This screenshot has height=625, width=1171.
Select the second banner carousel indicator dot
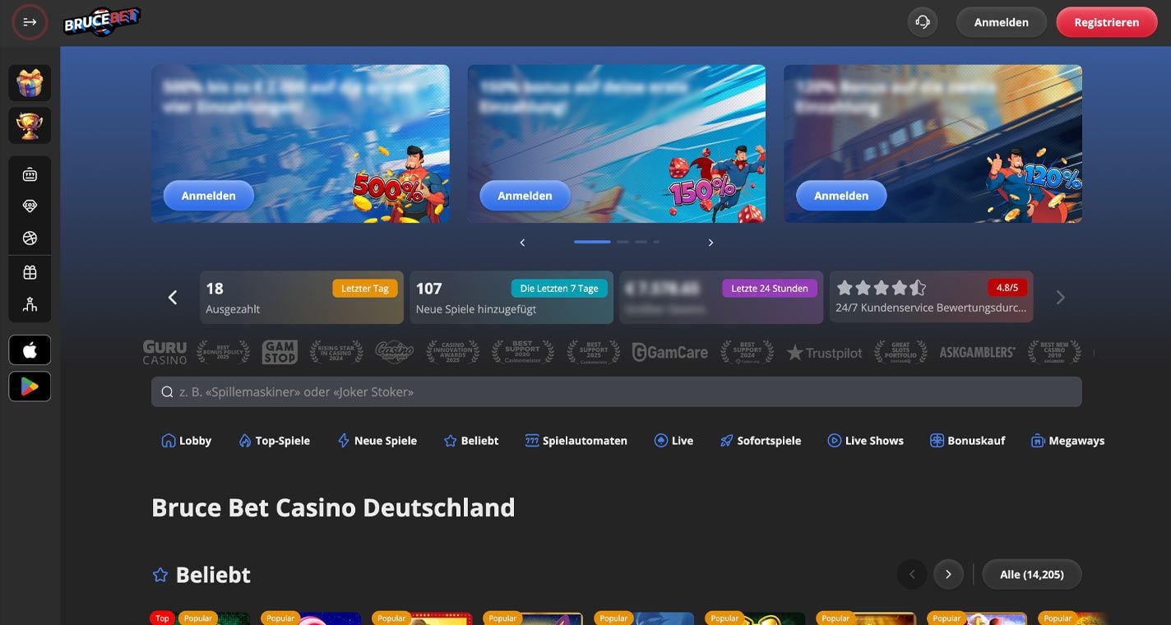tap(623, 242)
